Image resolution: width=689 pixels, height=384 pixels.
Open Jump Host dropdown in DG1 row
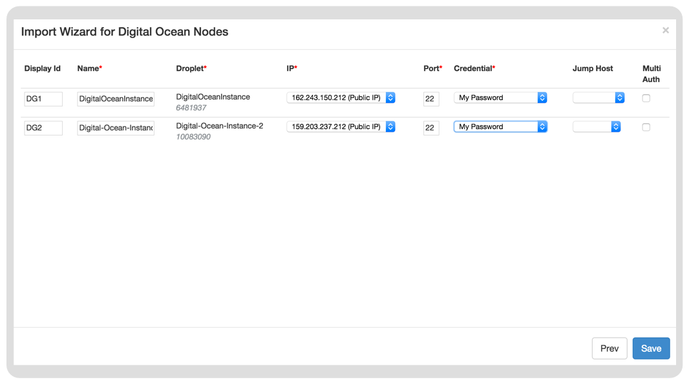[x=599, y=97]
